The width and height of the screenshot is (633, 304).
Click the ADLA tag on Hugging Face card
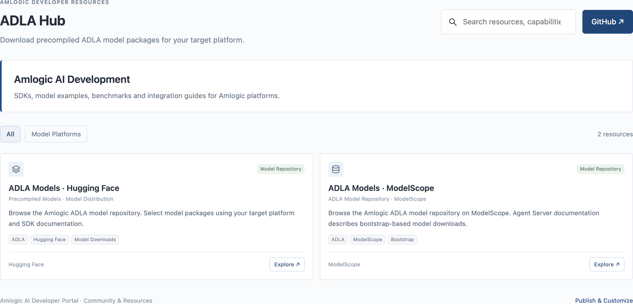18,239
